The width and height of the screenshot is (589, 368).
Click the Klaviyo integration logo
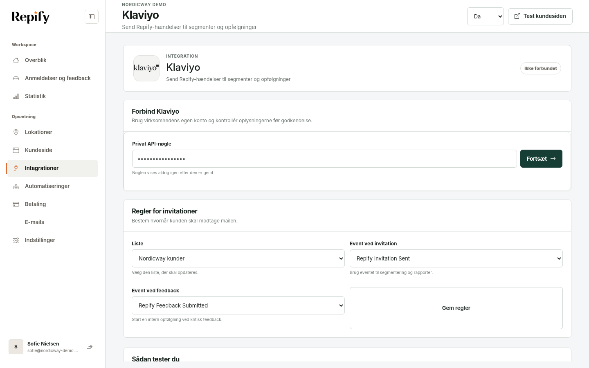click(146, 68)
